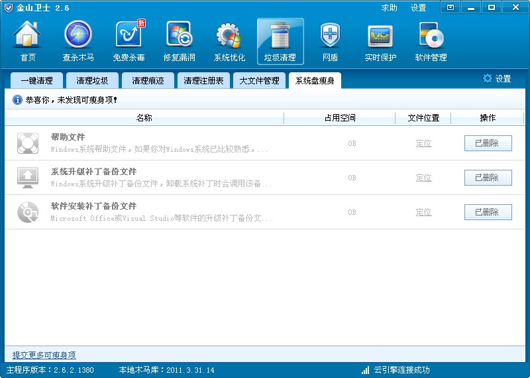Screen dimensions: 530x378
Task: Click the Kingsoft shield logo in title bar
Action: point(9,8)
